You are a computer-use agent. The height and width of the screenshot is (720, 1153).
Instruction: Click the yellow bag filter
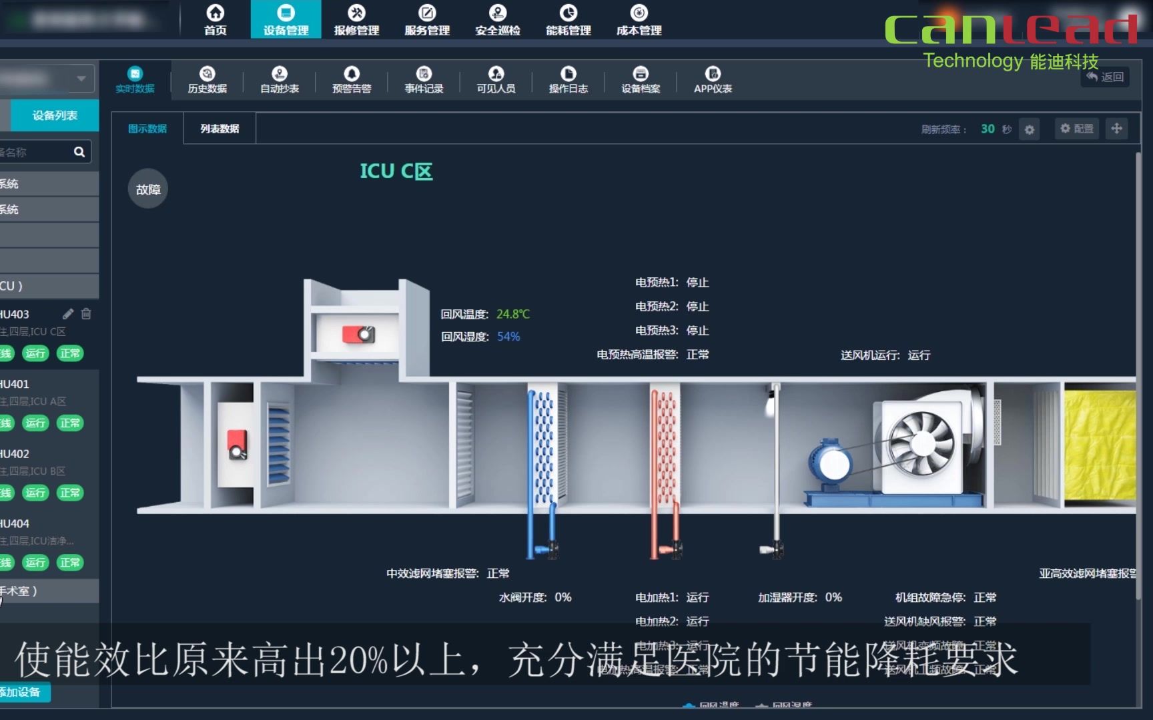[1100, 445]
